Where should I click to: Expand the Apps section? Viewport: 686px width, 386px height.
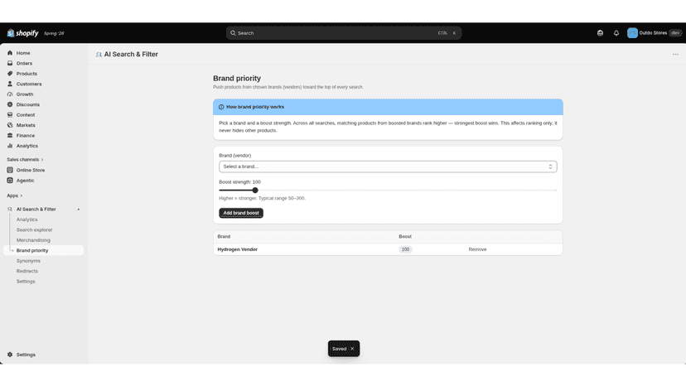[14, 195]
